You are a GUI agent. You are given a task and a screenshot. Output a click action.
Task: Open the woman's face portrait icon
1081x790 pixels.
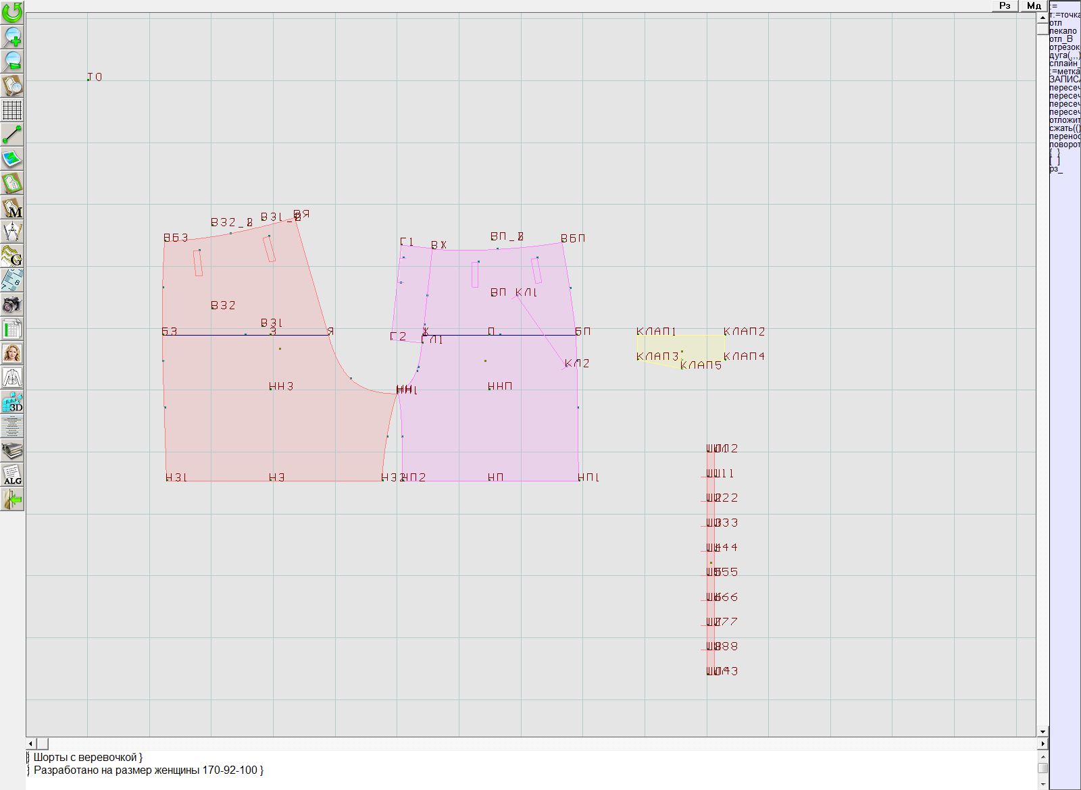tap(12, 354)
